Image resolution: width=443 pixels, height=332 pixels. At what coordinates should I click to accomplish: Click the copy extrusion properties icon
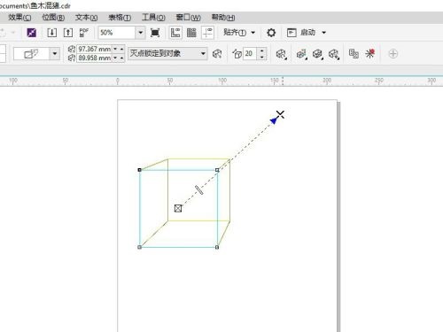click(x=354, y=54)
